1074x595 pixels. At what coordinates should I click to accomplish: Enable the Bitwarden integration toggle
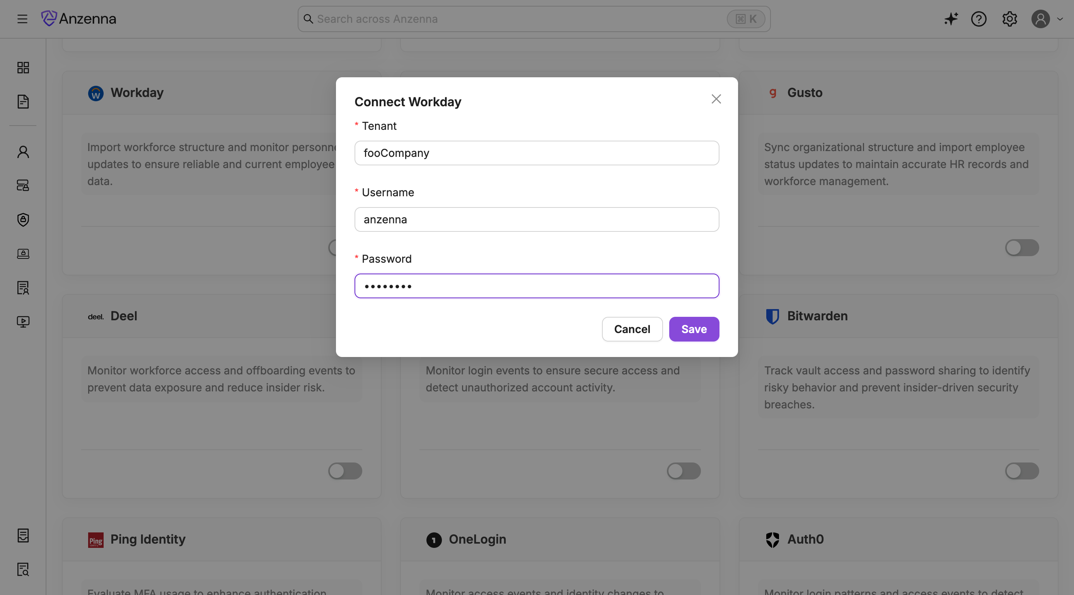1021,471
